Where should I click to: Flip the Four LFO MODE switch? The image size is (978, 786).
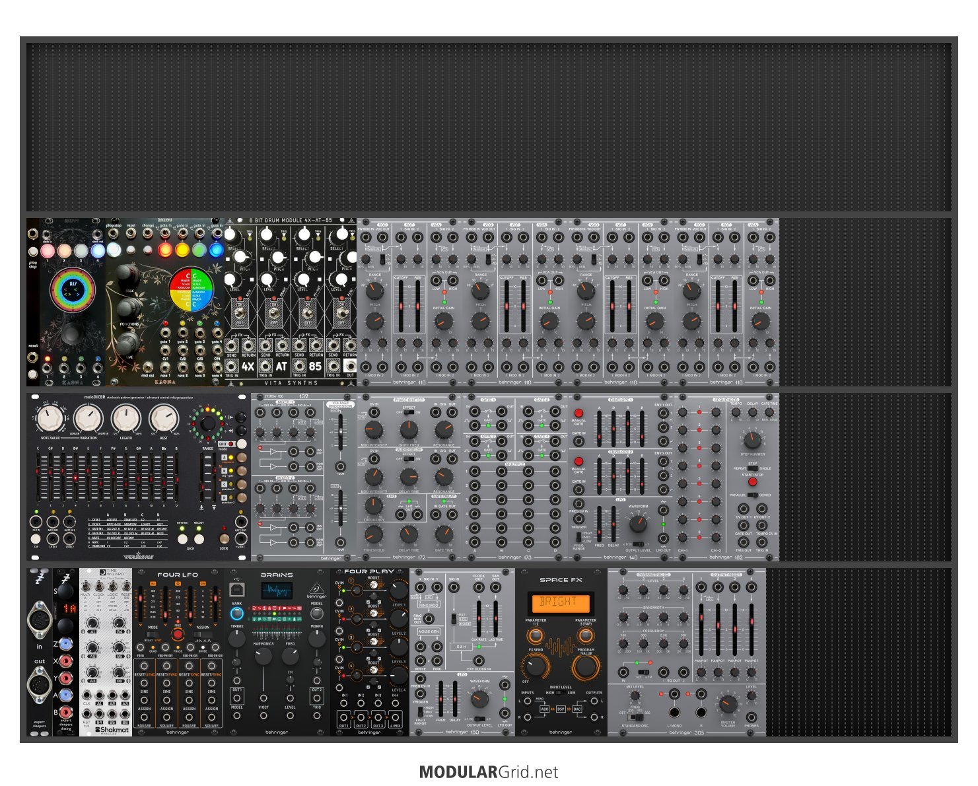153,634
